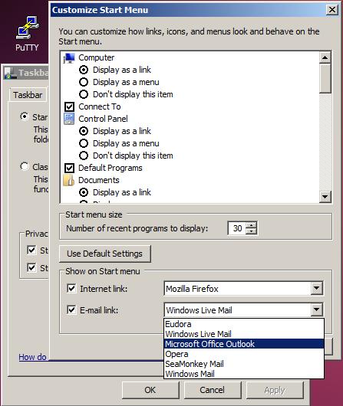Viewport: 343px width, 406px height.
Task: Select Computer 'Don't display this item' radio
Action: 84,94
